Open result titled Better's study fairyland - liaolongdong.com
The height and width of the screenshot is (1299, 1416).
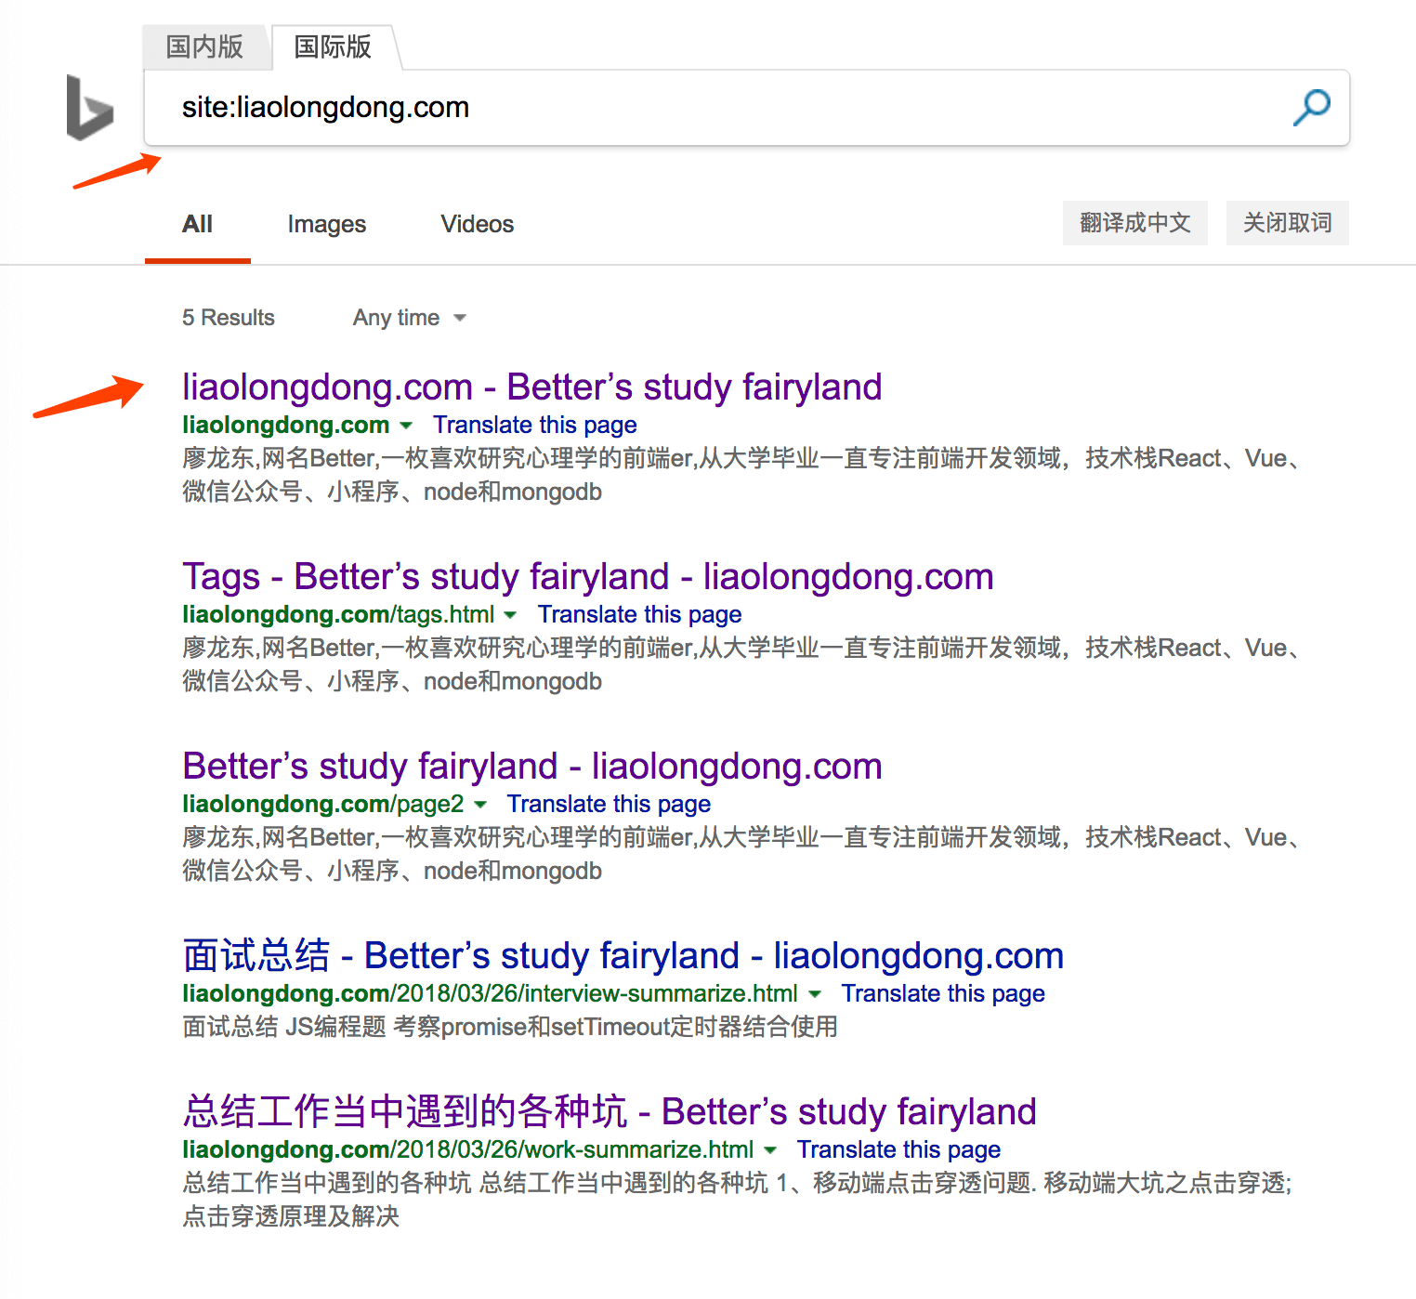(x=531, y=766)
